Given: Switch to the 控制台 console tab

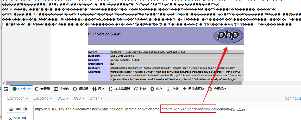Looking at the screenshot, I should tap(61, 89).
